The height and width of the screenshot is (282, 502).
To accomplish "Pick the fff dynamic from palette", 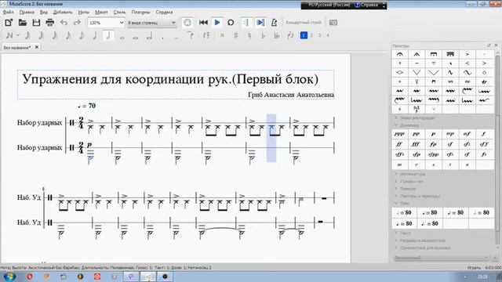I will (417, 144).
